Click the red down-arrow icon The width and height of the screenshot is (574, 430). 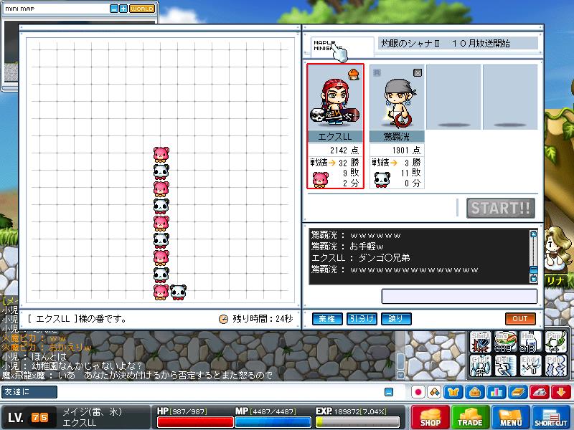tap(561, 392)
